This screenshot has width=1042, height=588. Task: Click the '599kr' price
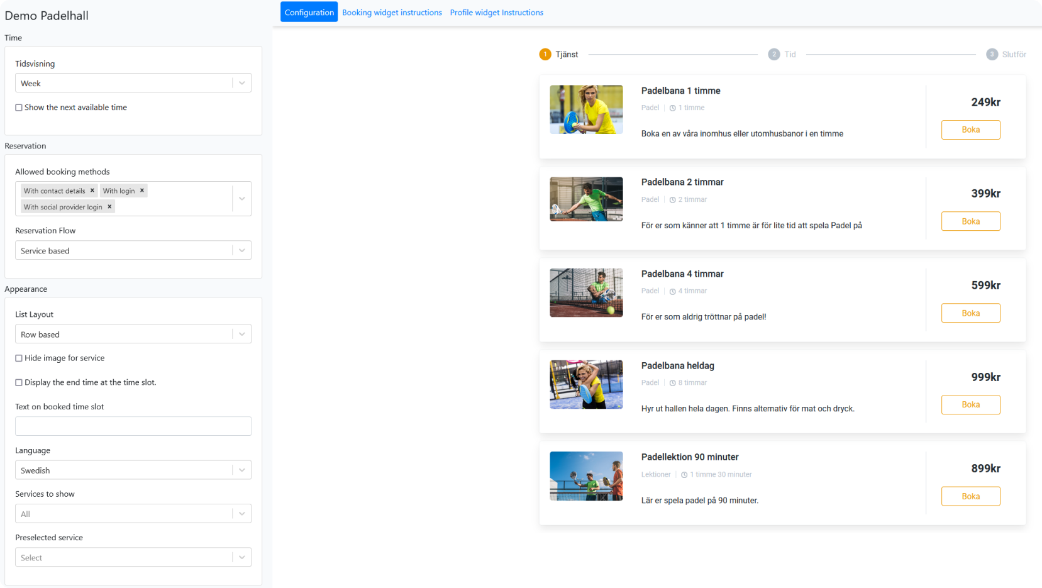[985, 286]
